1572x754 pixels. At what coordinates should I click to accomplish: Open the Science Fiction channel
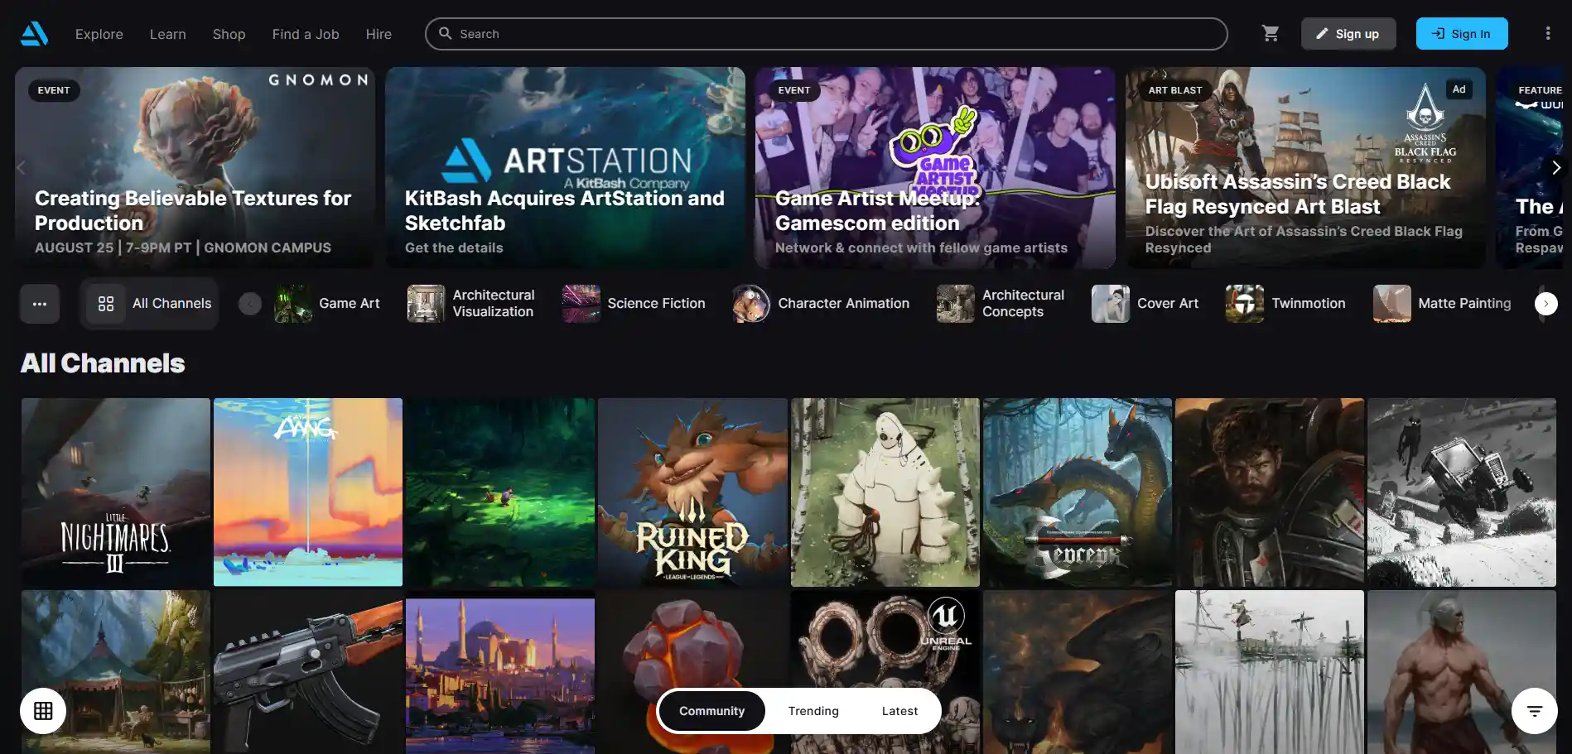click(x=634, y=304)
